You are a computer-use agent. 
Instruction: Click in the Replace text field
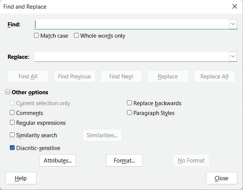point(131,57)
